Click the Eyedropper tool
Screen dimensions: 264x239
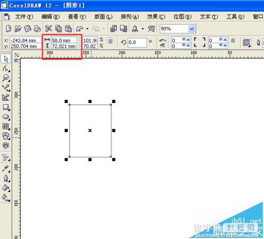pyautogui.click(x=6, y=168)
